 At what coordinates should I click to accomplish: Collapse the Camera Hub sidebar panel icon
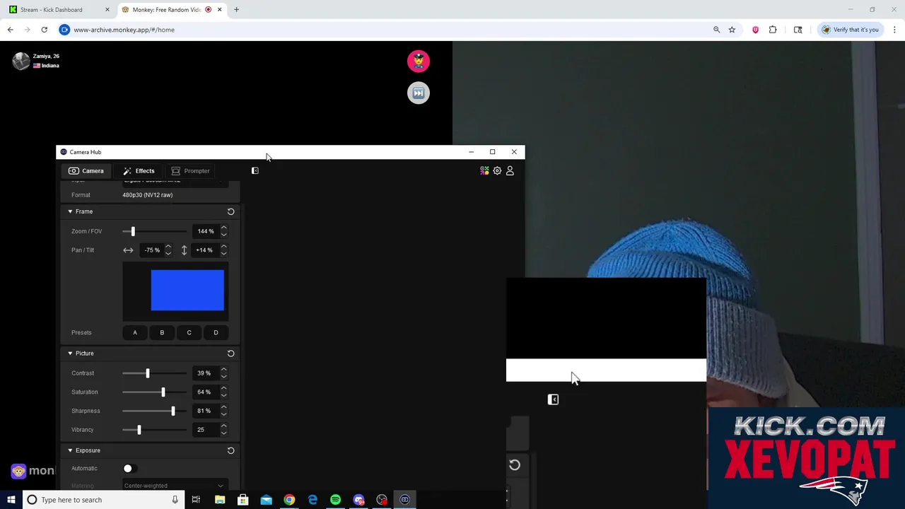[255, 170]
